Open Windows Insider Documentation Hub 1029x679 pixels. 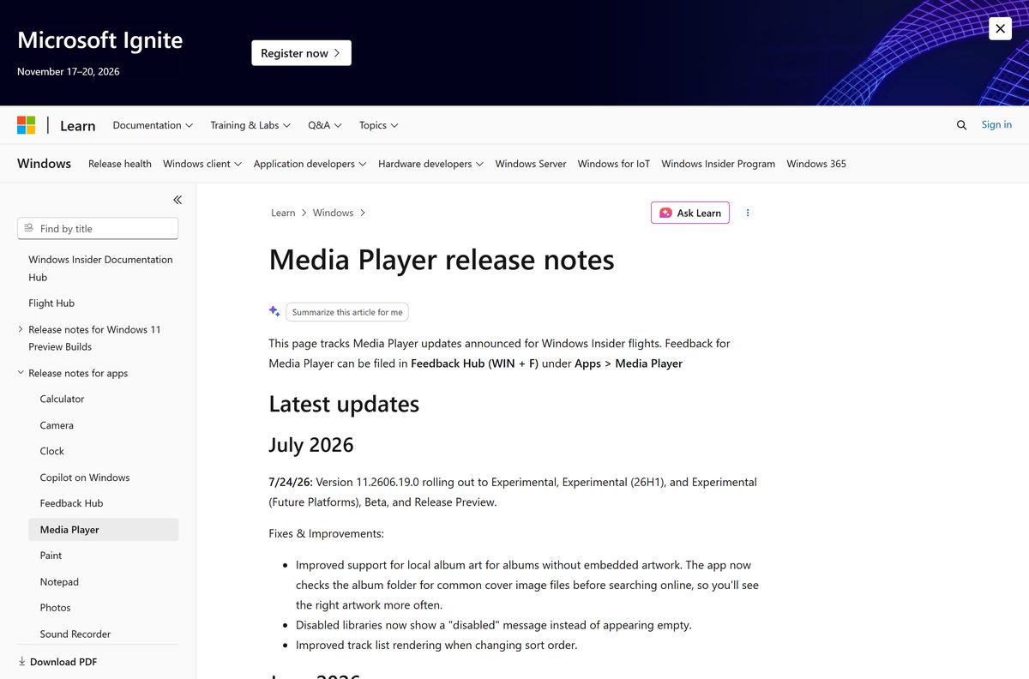click(100, 268)
